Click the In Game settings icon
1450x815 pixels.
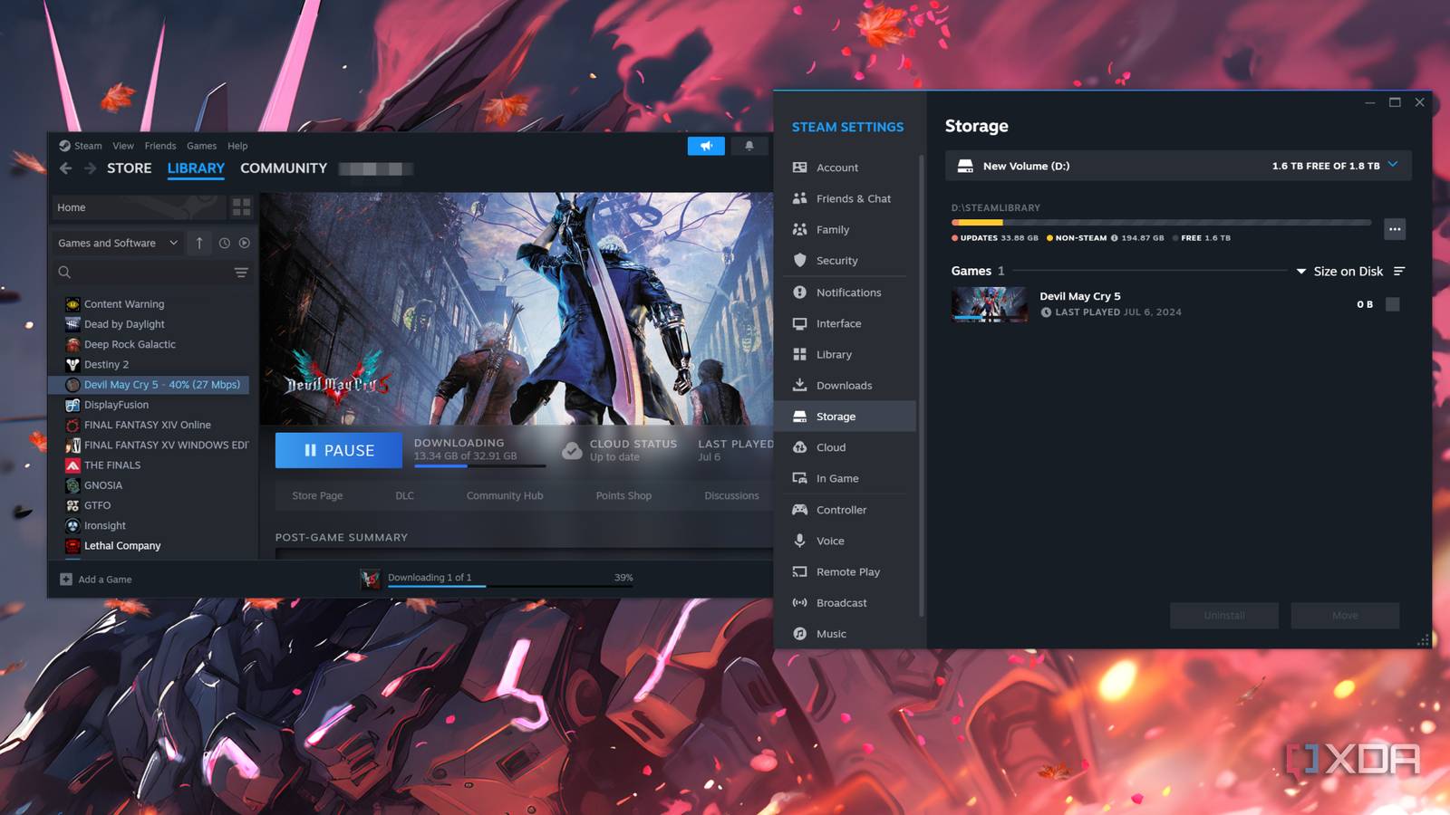click(x=799, y=478)
